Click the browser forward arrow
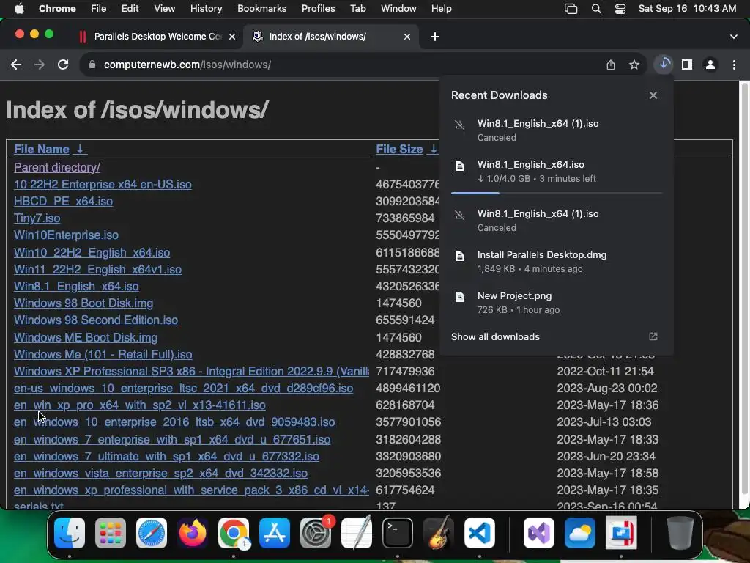750x563 pixels. coord(40,65)
